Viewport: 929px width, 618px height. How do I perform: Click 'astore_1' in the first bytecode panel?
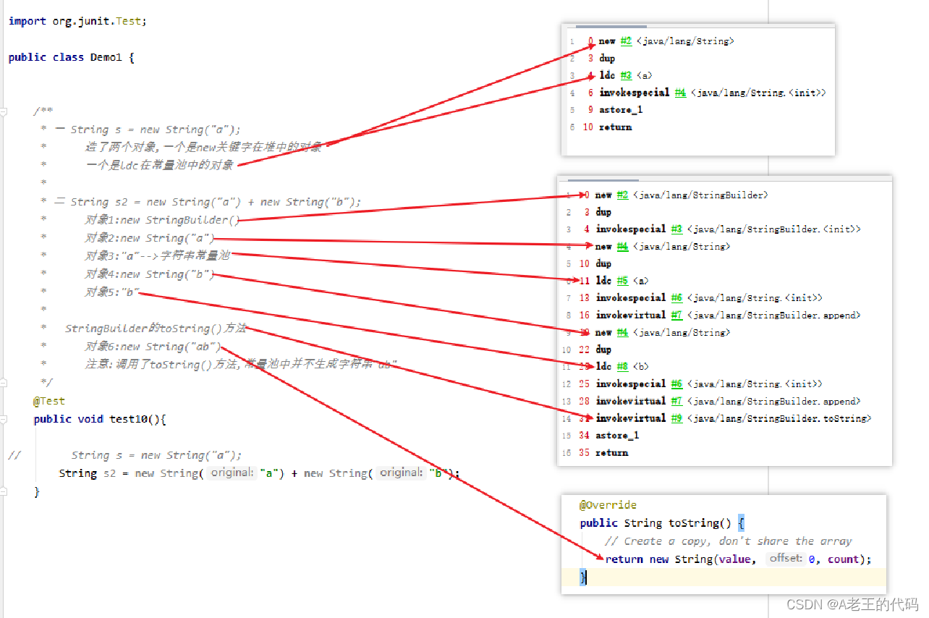click(621, 110)
